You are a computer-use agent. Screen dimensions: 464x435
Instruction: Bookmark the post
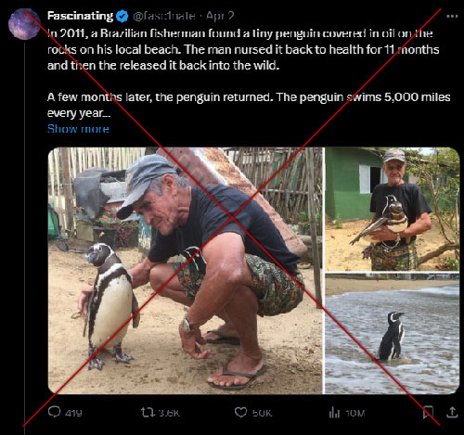click(x=428, y=413)
